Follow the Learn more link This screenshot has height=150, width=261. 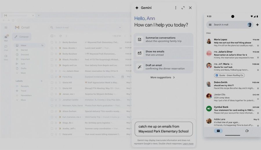click(x=188, y=144)
